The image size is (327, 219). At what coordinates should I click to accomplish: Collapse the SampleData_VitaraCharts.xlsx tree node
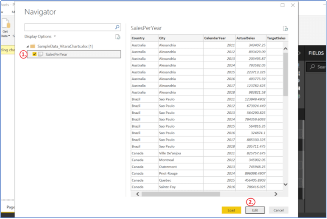27,46
